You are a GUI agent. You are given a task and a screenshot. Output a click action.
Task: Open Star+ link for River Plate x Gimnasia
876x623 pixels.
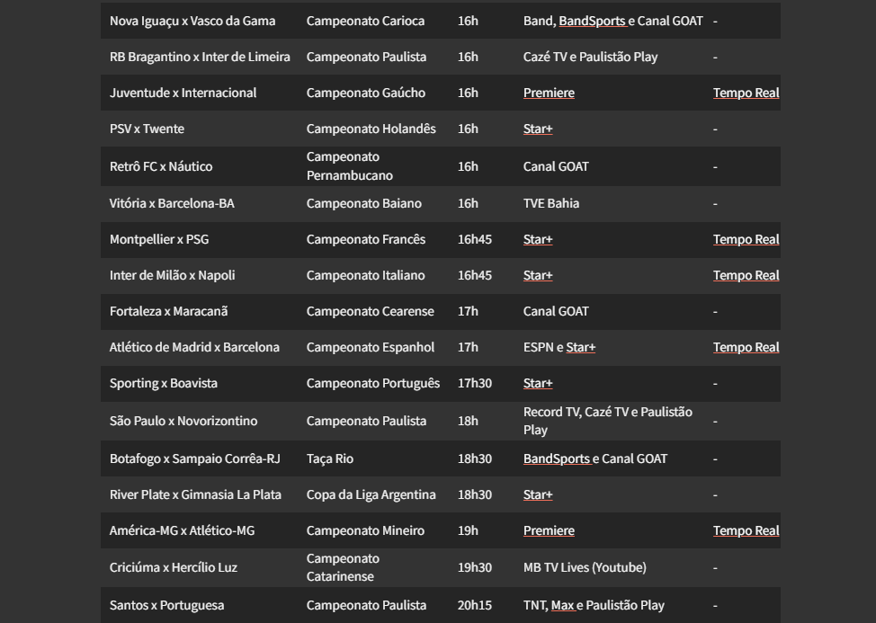(x=538, y=494)
